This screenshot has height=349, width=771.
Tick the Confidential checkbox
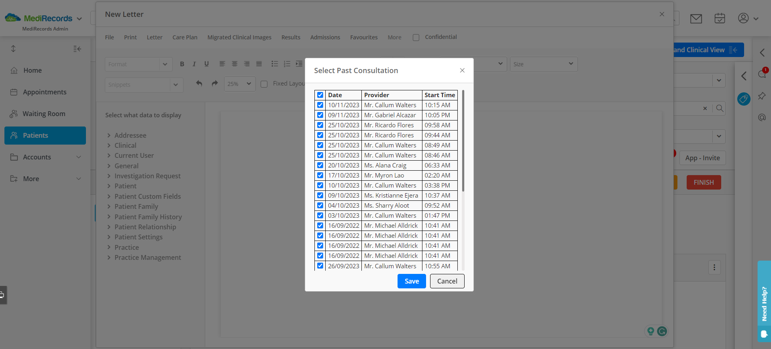pyautogui.click(x=416, y=37)
